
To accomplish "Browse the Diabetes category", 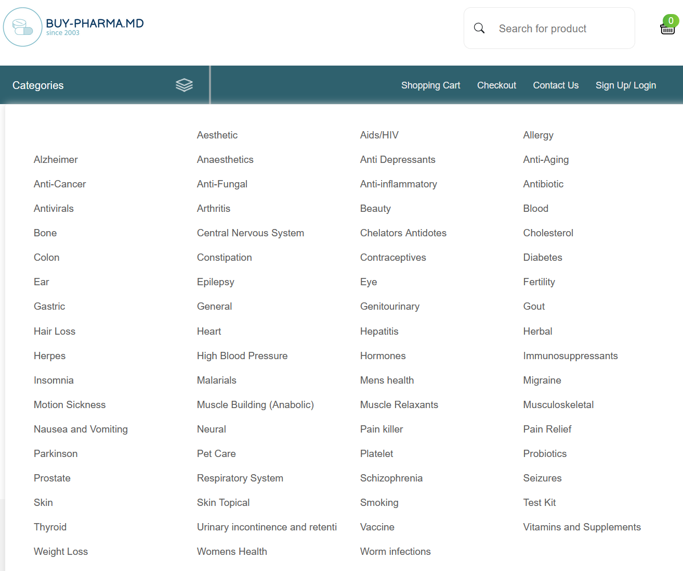I will pos(543,258).
